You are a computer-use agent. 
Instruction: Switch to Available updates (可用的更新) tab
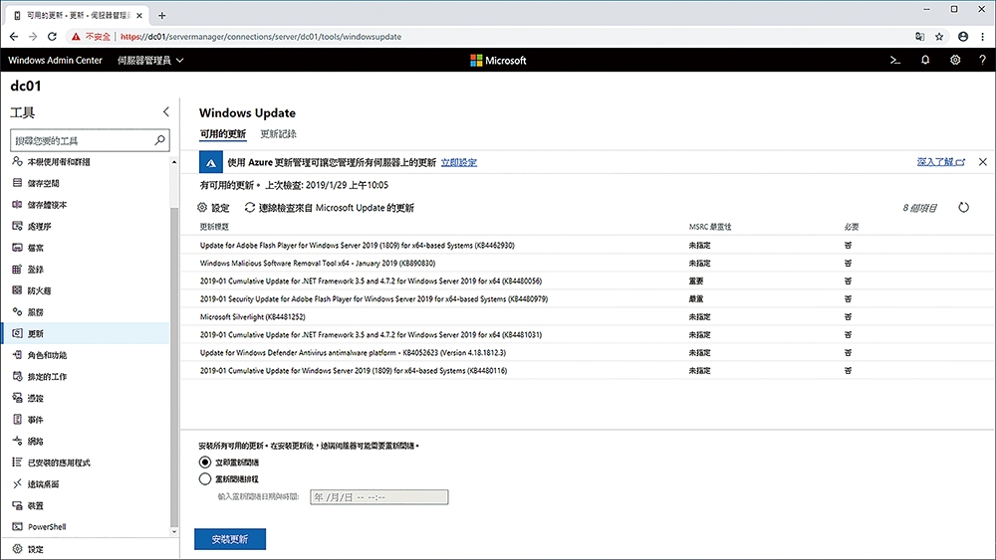pyautogui.click(x=223, y=134)
